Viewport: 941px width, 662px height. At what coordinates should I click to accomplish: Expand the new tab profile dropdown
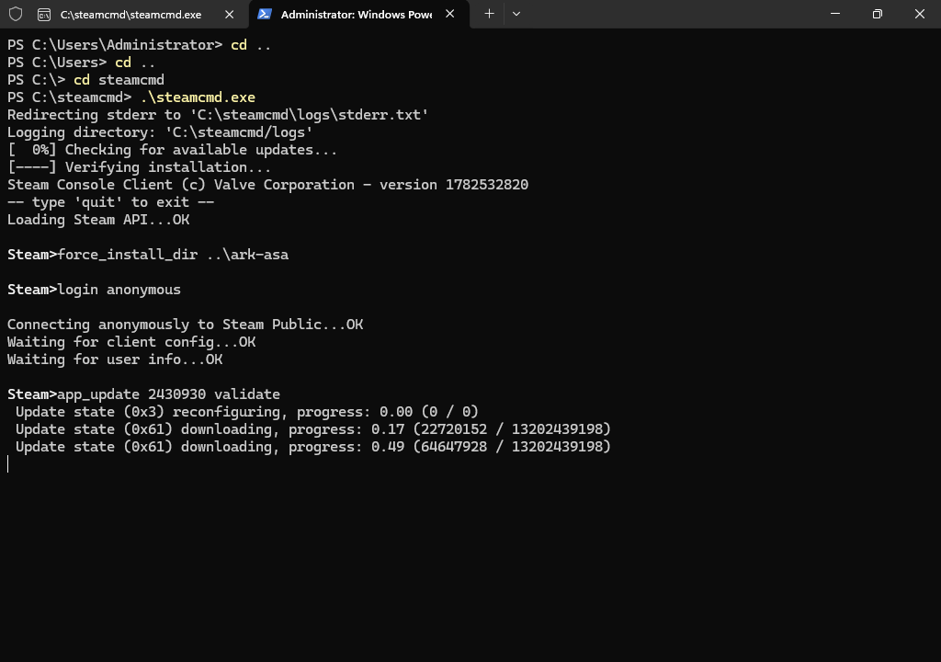click(x=516, y=13)
